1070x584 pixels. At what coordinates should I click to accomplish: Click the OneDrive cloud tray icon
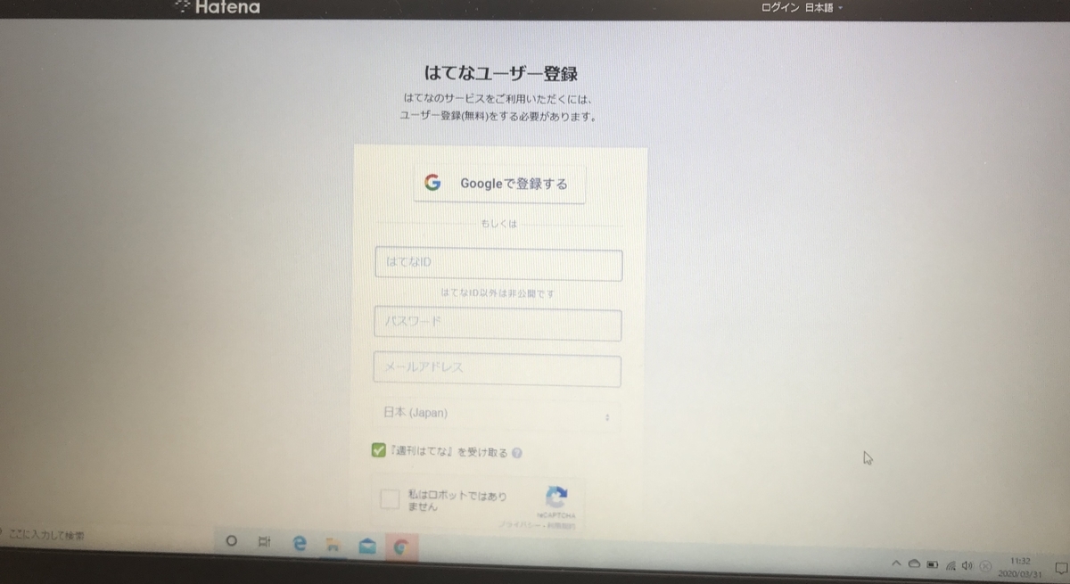tap(914, 564)
